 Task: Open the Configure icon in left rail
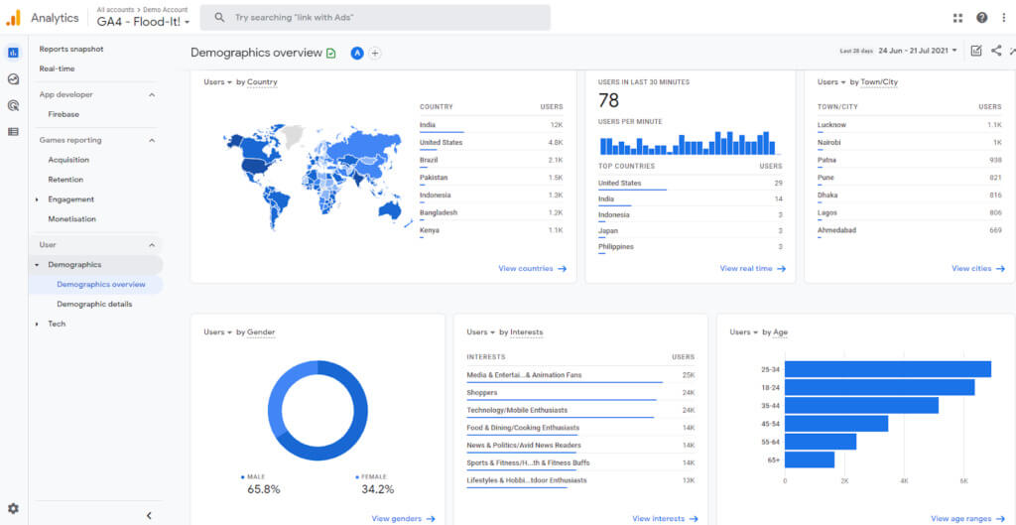pos(13,131)
